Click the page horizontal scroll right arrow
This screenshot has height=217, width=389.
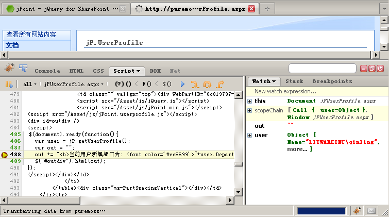(x=376, y=55)
